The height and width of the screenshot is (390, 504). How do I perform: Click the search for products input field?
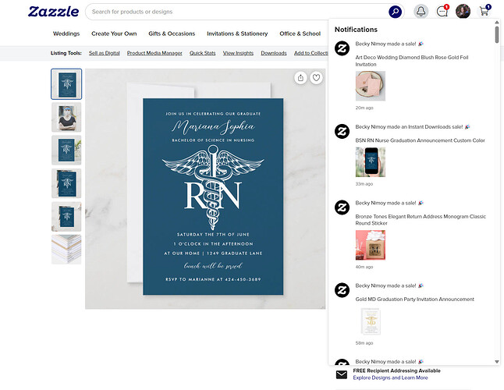tap(238, 12)
